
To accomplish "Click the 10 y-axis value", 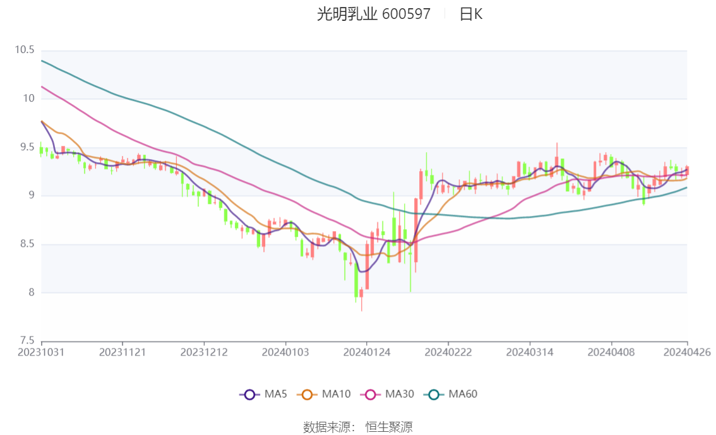I will (x=29, y=98).
